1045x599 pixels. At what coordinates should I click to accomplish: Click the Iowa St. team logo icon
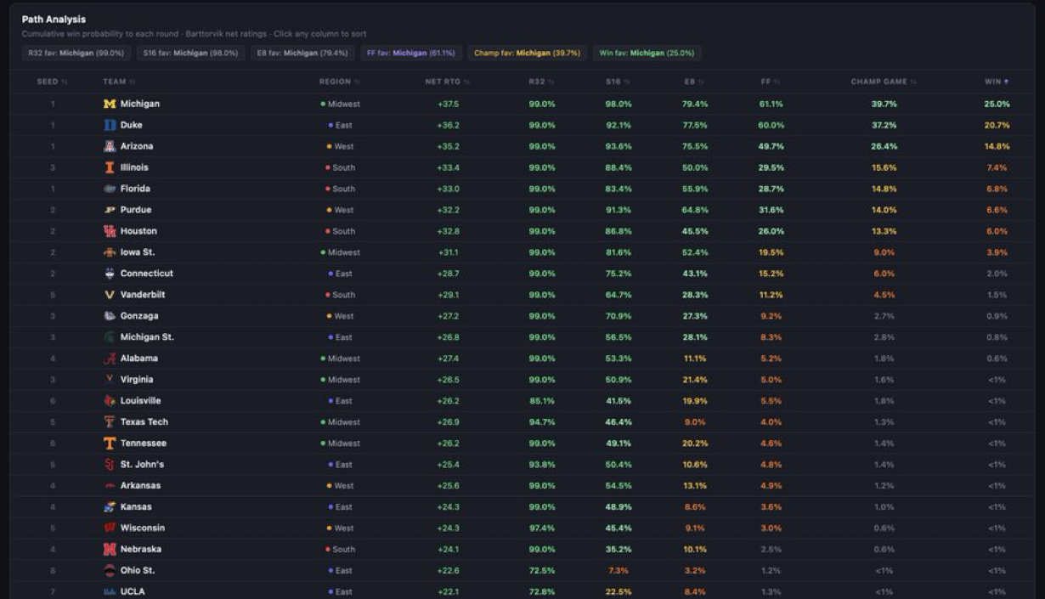[x=109, y=252]
